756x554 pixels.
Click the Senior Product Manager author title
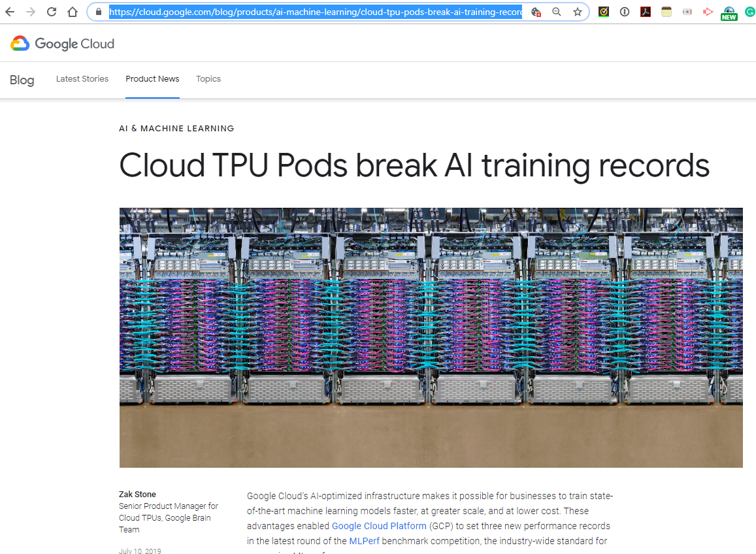(x=169, y=517)
